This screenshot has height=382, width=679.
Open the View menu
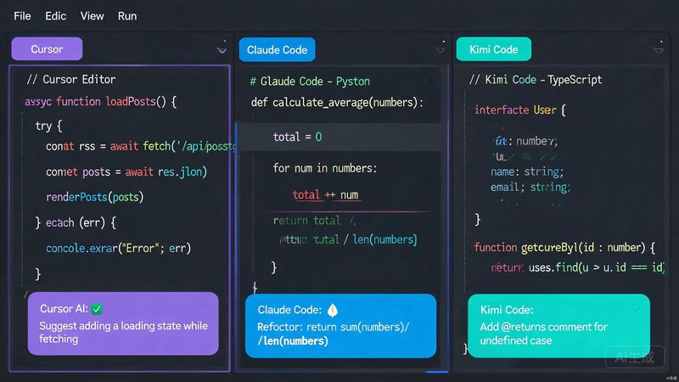click(x=92, y=16)
